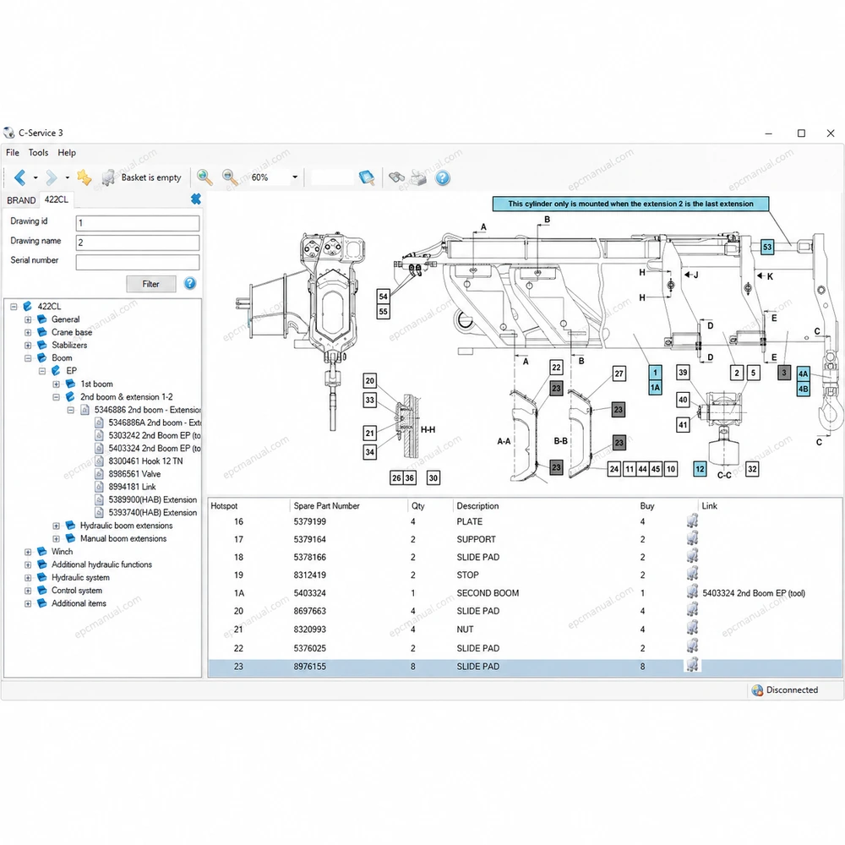Add SLIDE PAD 5378166 to basket cart icon
This screenshot has width=845, height=845.
[x=693, y=557]
